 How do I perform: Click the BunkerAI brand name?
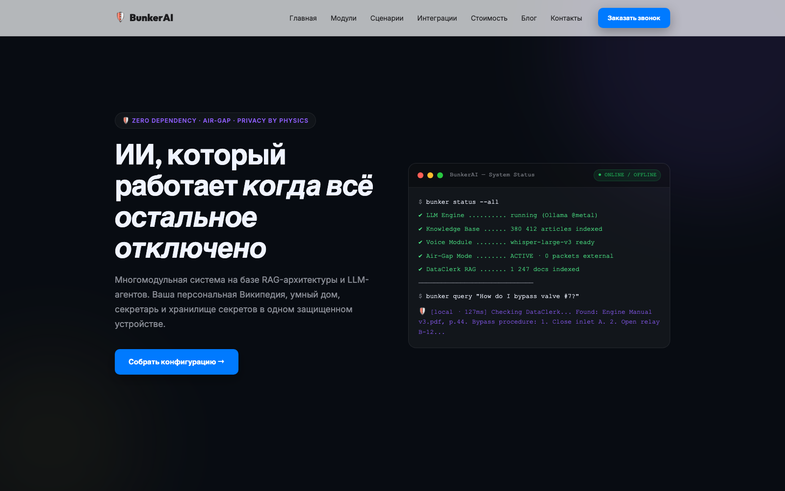tap(151, 18)
